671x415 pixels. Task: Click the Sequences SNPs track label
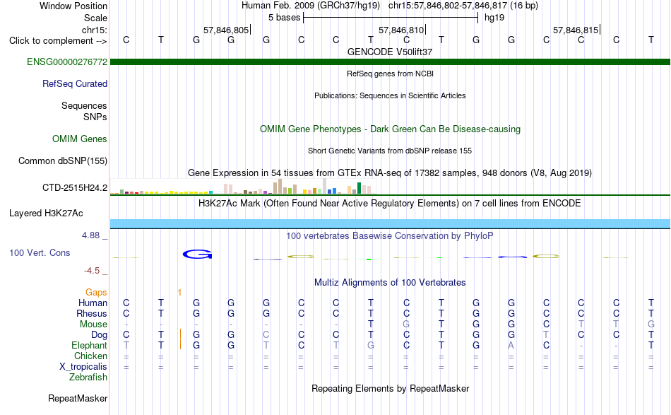coord(84,111)
